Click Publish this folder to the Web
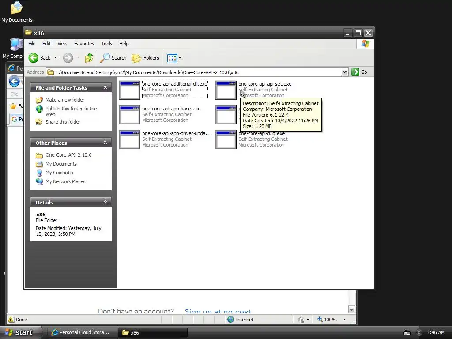The width and height of the screenshot is (452, 339). point(71,111)
